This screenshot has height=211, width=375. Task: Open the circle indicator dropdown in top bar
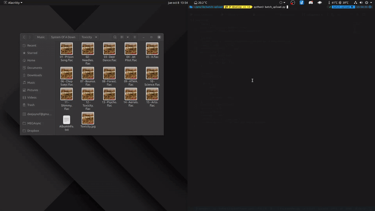click(x=282, y=3)
